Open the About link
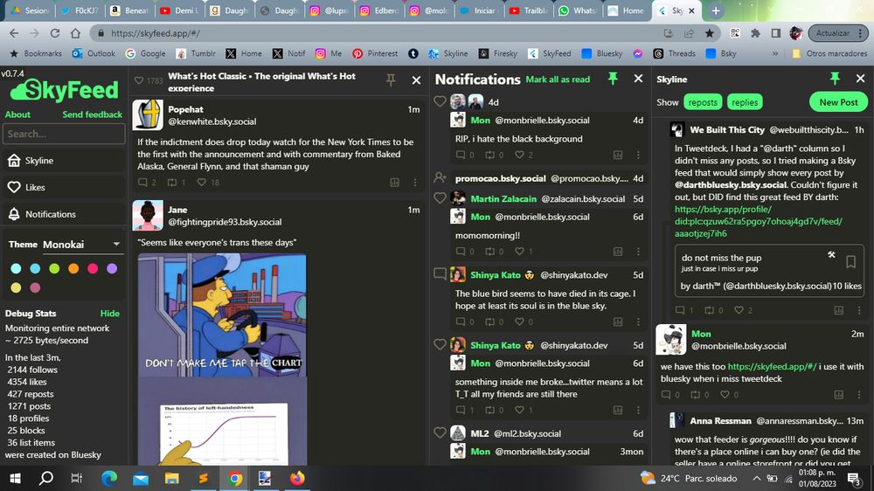Viewport: 874px width, 491px height. tap(17, 114)
